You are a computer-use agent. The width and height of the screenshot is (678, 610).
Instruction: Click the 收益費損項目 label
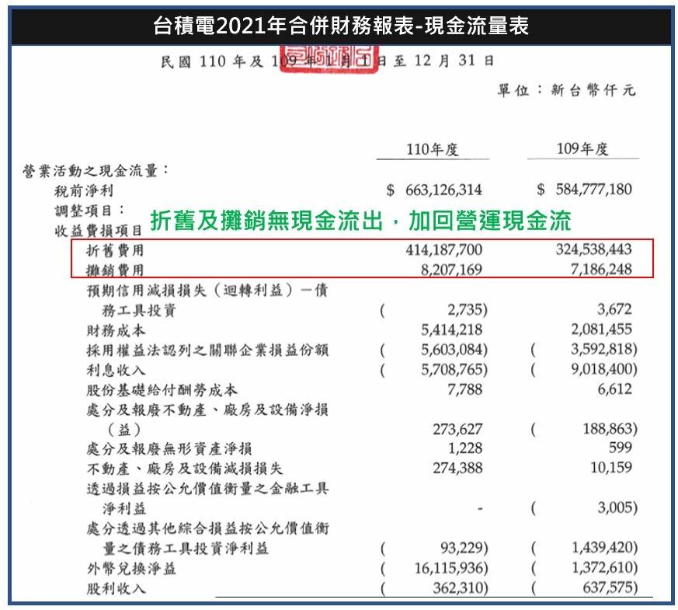98,231
